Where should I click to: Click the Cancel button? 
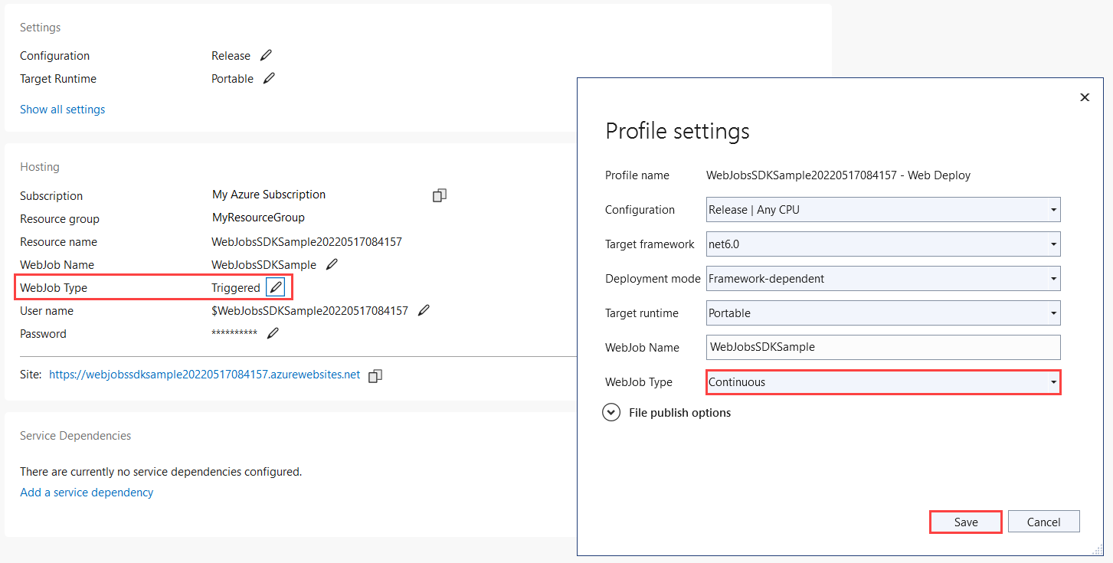(1043, 521)
